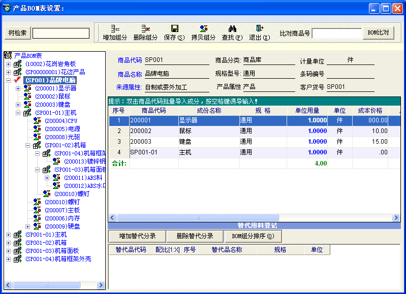Collapse the nested (SP001-02)机箱 node

point(28,145)
